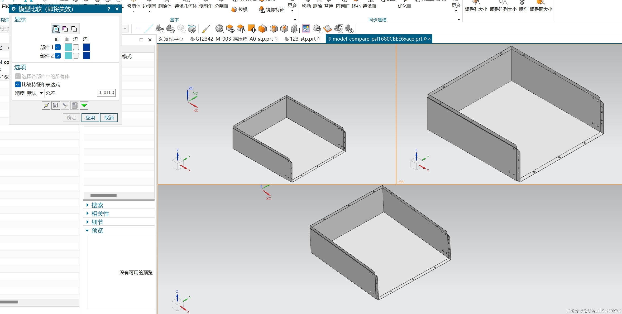Screen dimensions: 622x314
Task: Open the comparison report scroll icon
Action: pyautogui.click(x=56, y=105)
